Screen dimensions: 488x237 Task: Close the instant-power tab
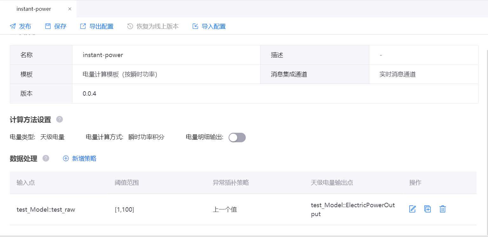[x=70, y=9]
